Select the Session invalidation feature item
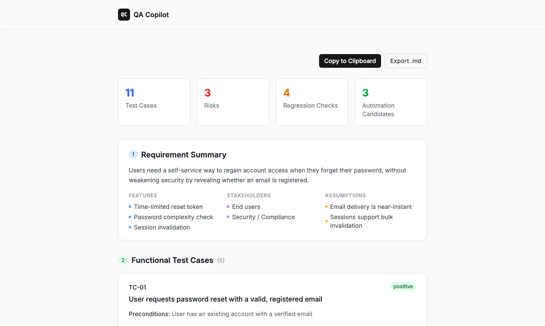545x326 pixels. click(x=162, y=227)
